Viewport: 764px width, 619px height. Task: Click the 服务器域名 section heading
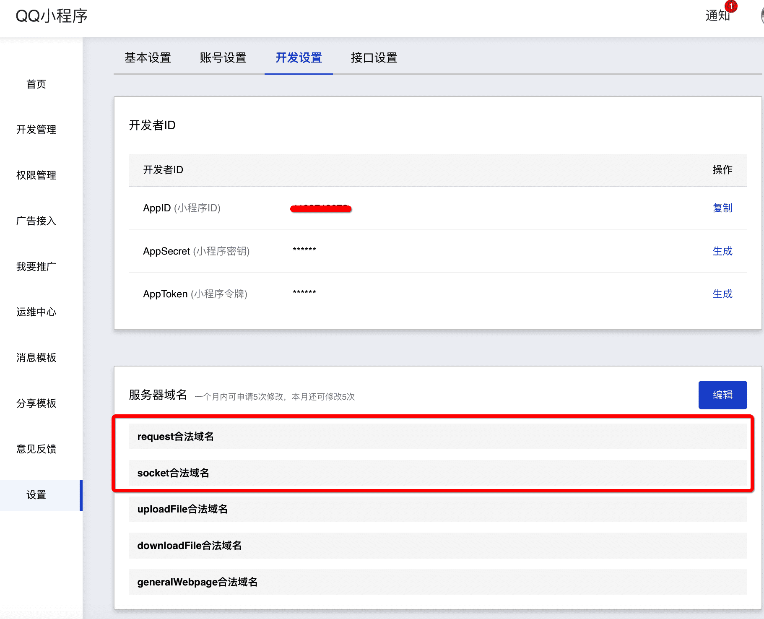158,395
